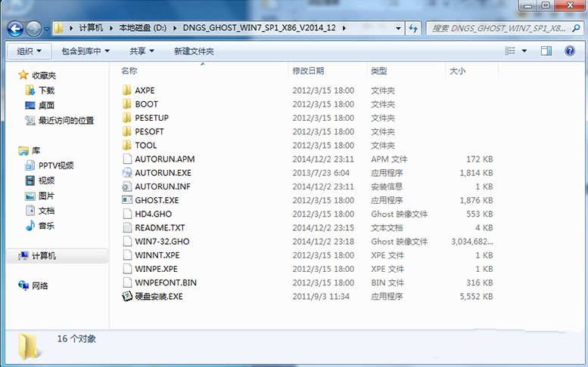Image resolution: width=588 pixels, height=367 pixels.
Task: Toggle the preview pane icon
Action: 546,51
